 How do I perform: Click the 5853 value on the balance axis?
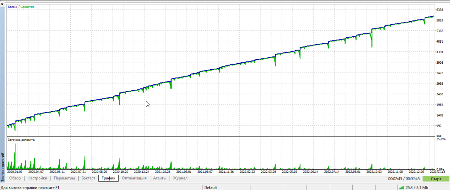(440, 20)
